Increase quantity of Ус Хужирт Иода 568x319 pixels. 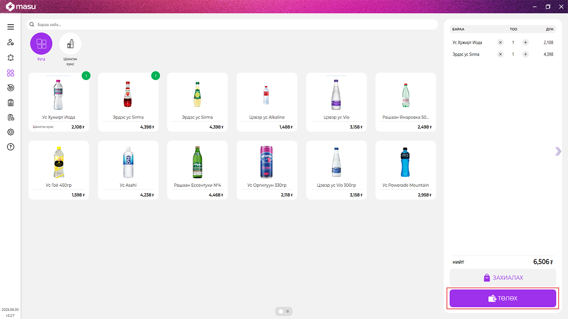point(526,42)
